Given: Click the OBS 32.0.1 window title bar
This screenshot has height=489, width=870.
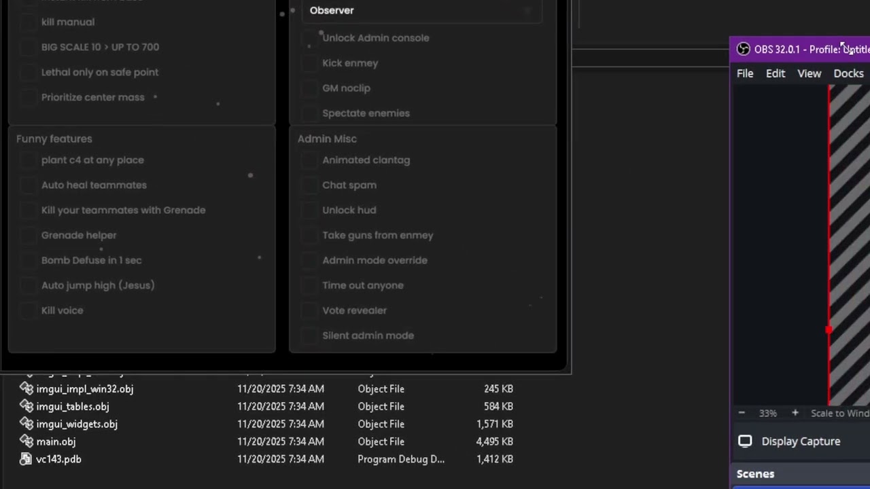Looking at the screenshot, I should [800, 49].
